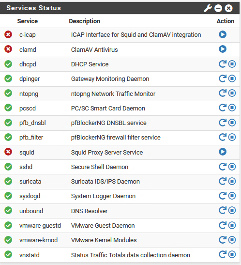Restart the vnstatd data collection daemon
Viewport: 241px width, 265px height.
coord(223,254)
